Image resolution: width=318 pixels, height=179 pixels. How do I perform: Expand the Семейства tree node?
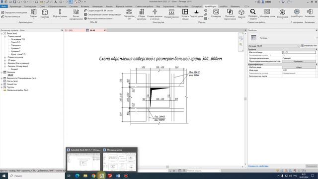pyautogui.click(x=2, y=84)
